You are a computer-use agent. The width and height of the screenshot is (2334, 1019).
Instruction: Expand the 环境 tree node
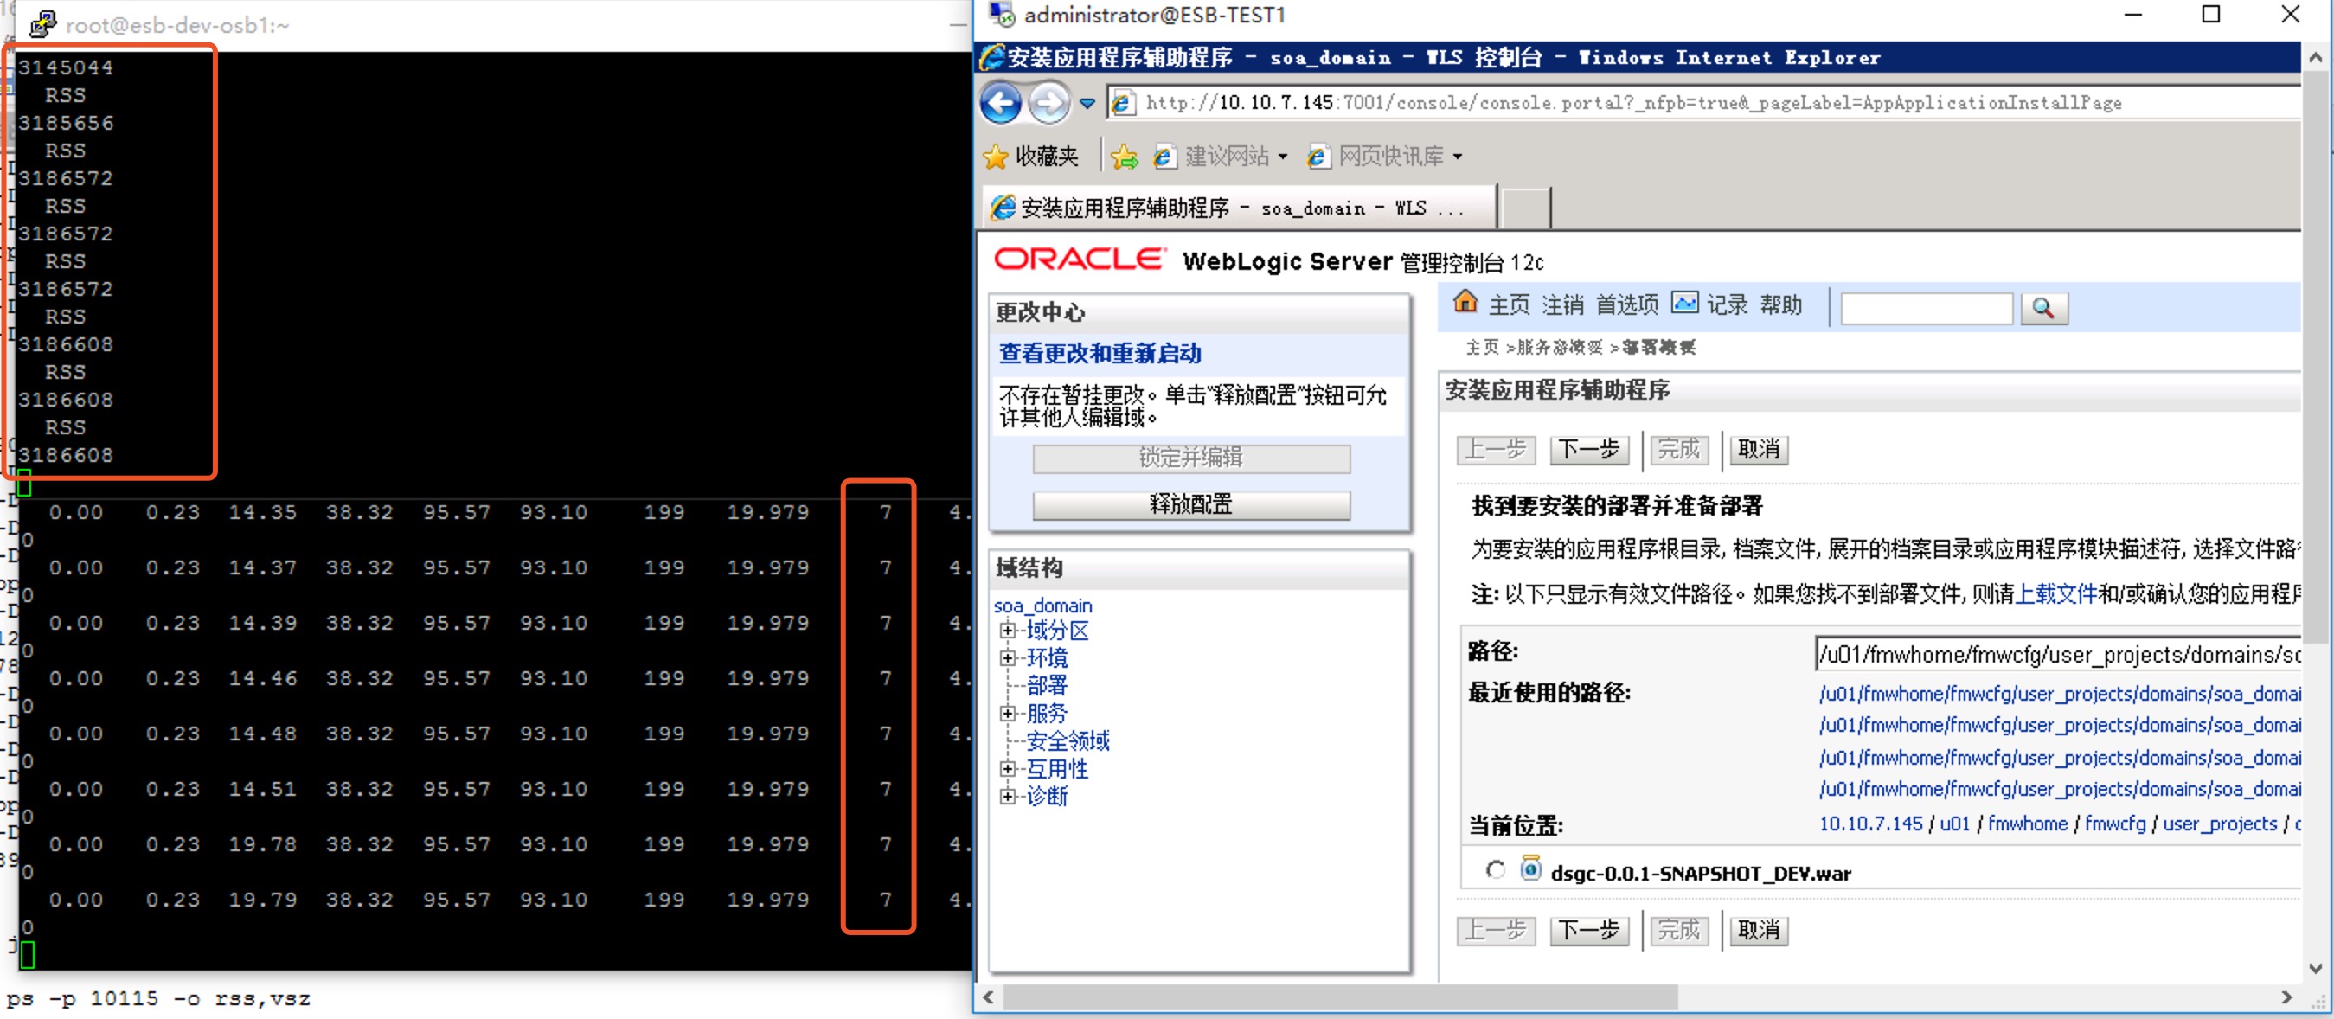pyautogui.click(x=1007, y=657)
